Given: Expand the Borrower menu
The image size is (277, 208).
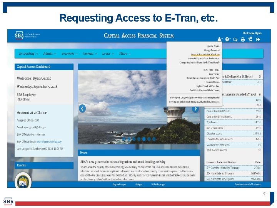Looking at the screenshot, I should pos(69,54).
